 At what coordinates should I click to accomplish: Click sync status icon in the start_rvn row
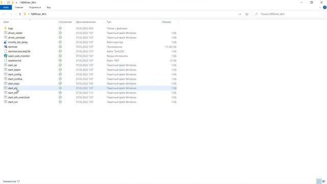point(60,102)
